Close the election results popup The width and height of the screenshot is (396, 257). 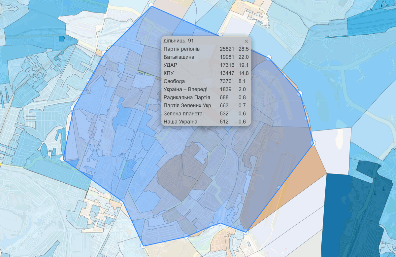[246, 41]
